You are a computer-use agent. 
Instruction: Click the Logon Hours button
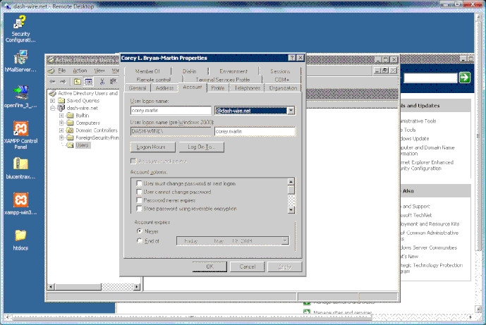153,147
